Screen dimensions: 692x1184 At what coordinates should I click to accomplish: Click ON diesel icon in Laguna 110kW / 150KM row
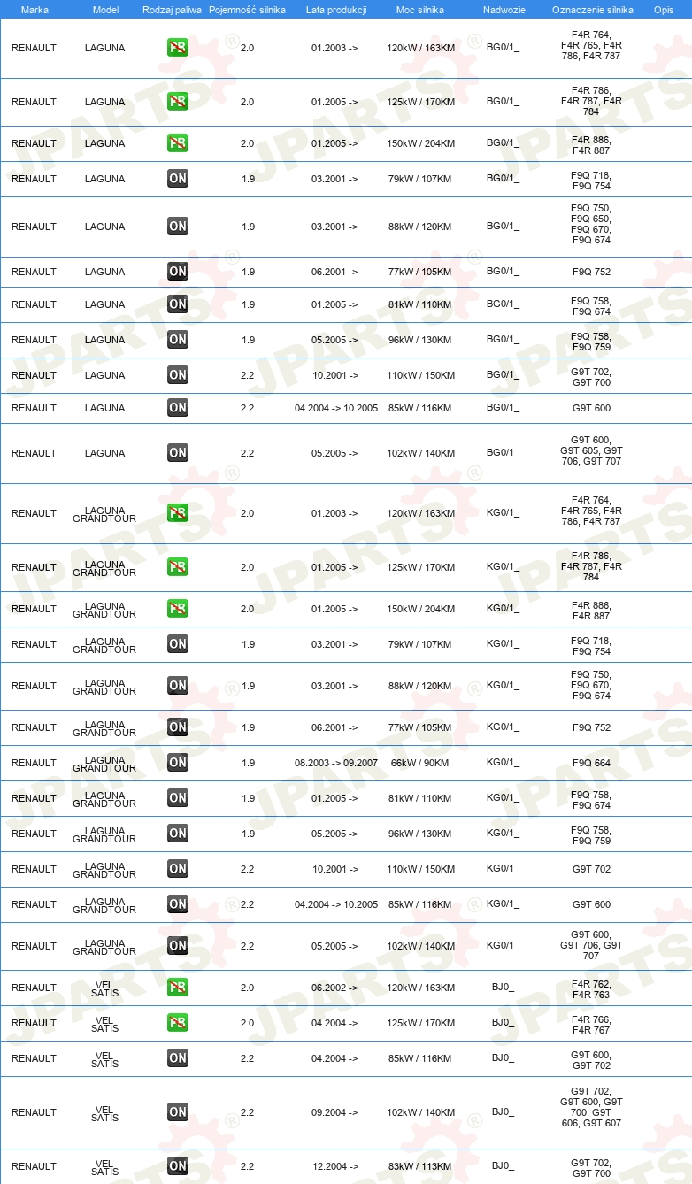coord(178,375)
